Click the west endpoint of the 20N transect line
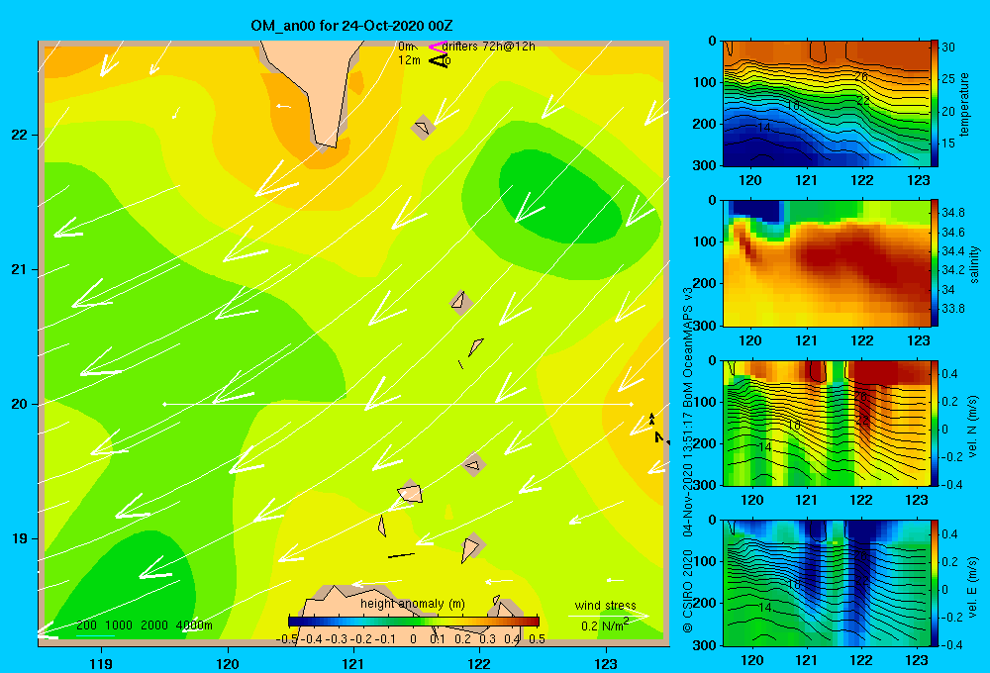 (164, 404)
